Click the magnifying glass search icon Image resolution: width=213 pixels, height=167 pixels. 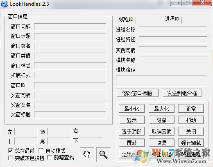coord(103,154)
